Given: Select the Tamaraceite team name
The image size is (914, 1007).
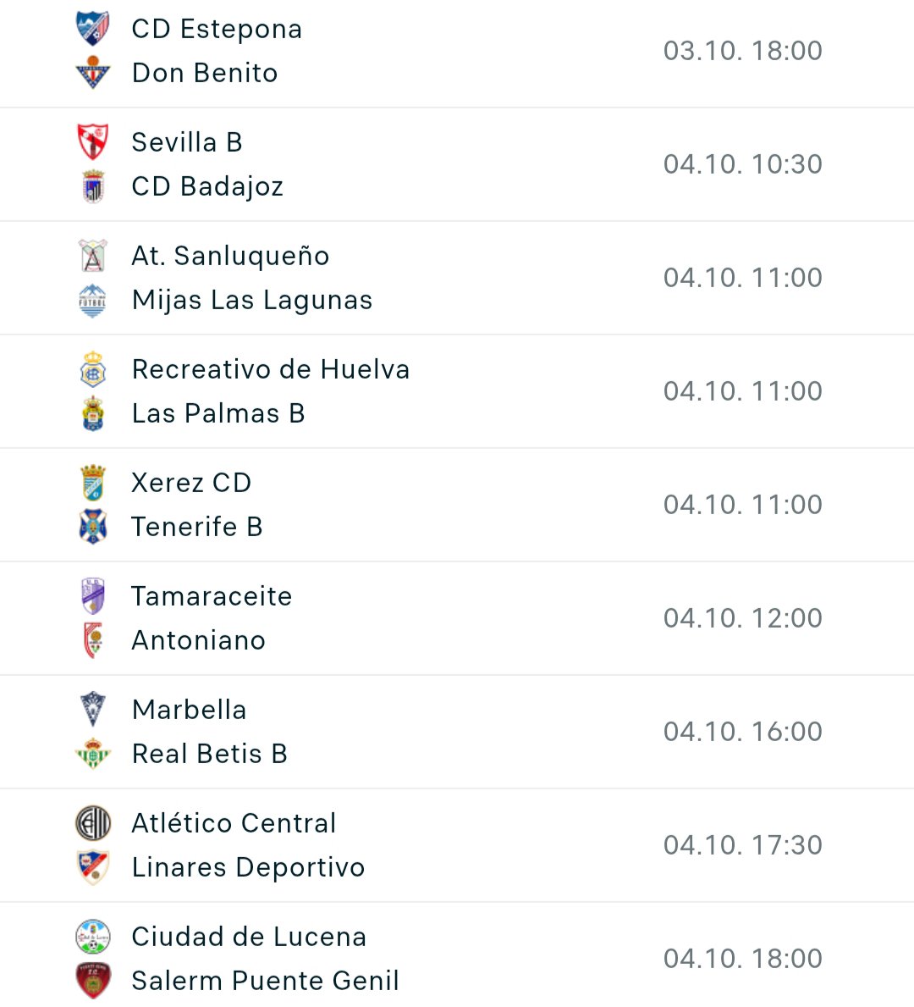Looking at the screenshot, I should pos(212,596).
